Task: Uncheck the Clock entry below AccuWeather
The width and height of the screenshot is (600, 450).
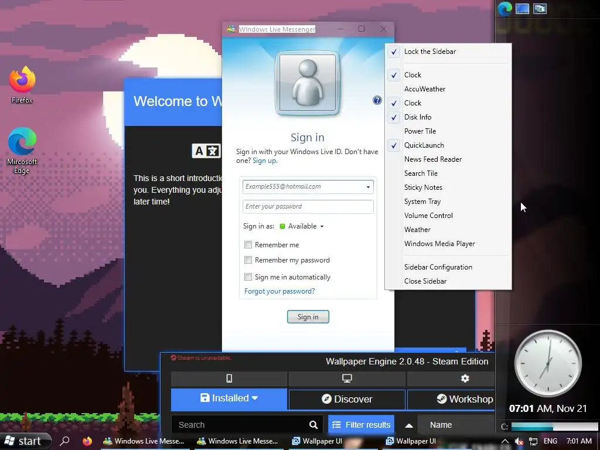Action: click(448, 103)
